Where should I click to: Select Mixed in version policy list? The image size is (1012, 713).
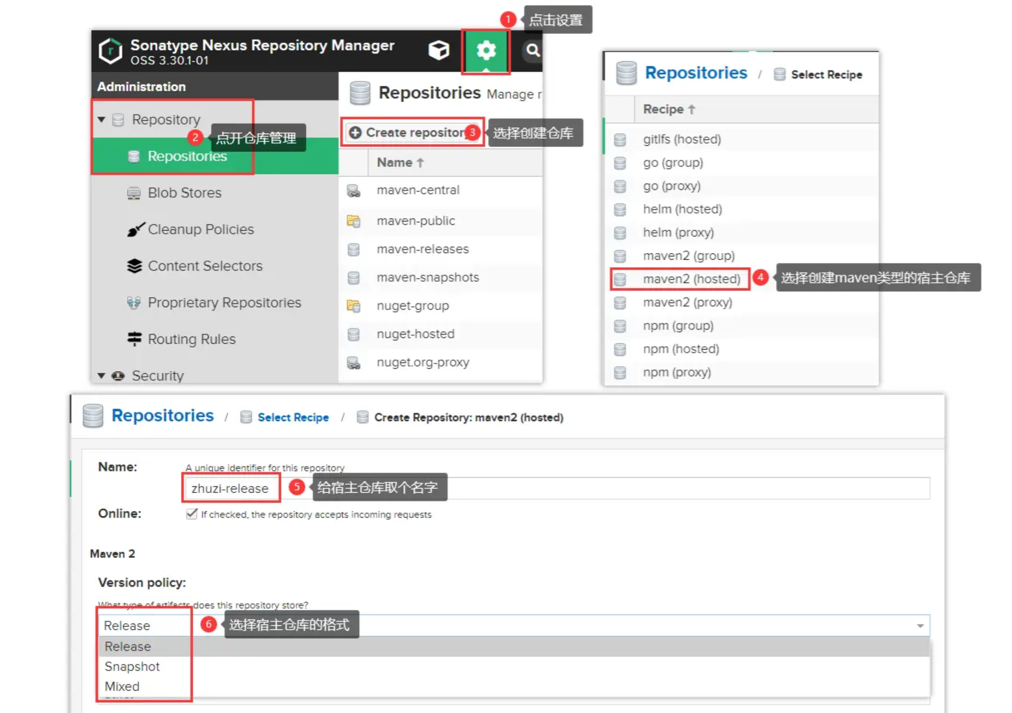pos(514,686)
